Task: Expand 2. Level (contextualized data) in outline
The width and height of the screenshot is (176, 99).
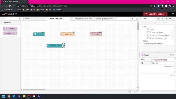Action: [x=146, y=35]
